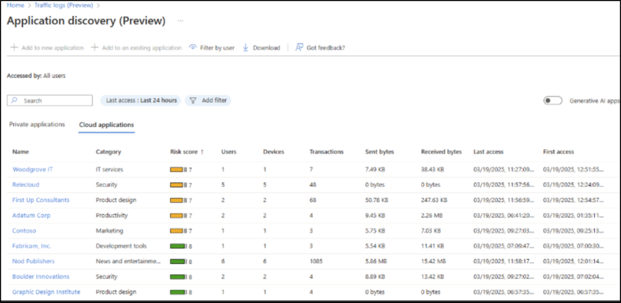Open the Relecloud application link
The width and height of the screenshot is (621, 303).
click(x=25, y=185)
